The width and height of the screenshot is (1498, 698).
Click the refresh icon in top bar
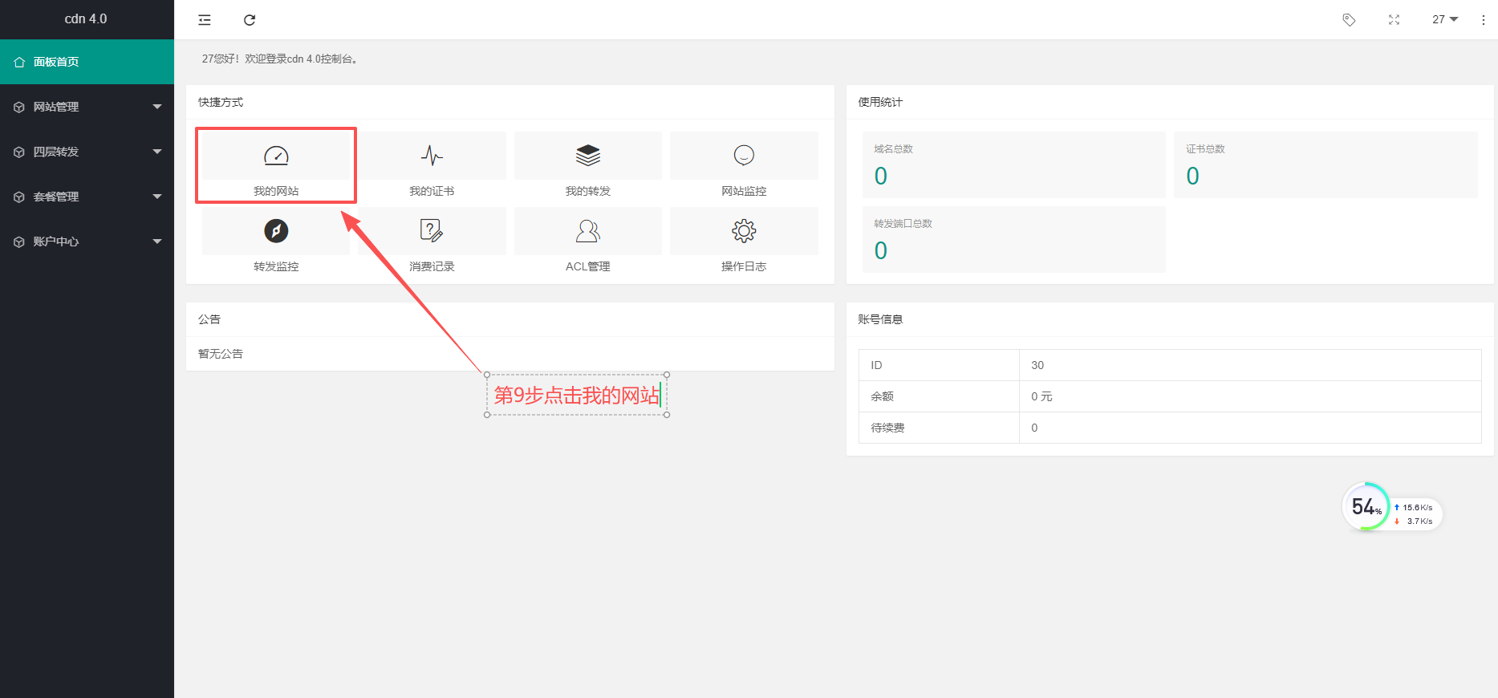[x=250, y=20]
